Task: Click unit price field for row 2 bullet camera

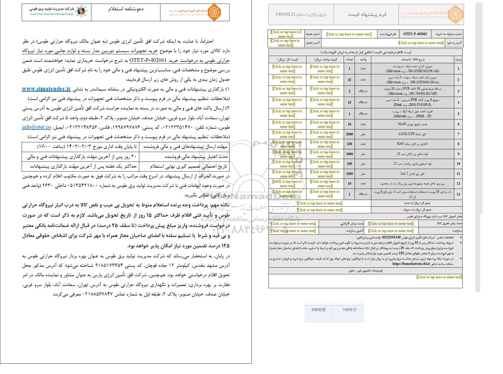Action: (x=325, y=79)
